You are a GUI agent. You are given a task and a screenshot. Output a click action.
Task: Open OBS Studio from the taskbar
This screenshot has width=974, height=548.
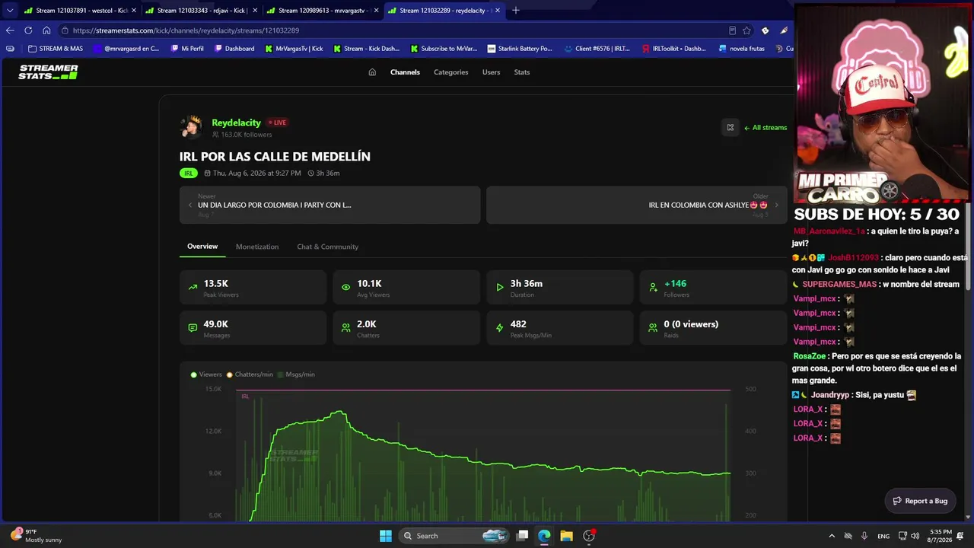pos(588,536)
